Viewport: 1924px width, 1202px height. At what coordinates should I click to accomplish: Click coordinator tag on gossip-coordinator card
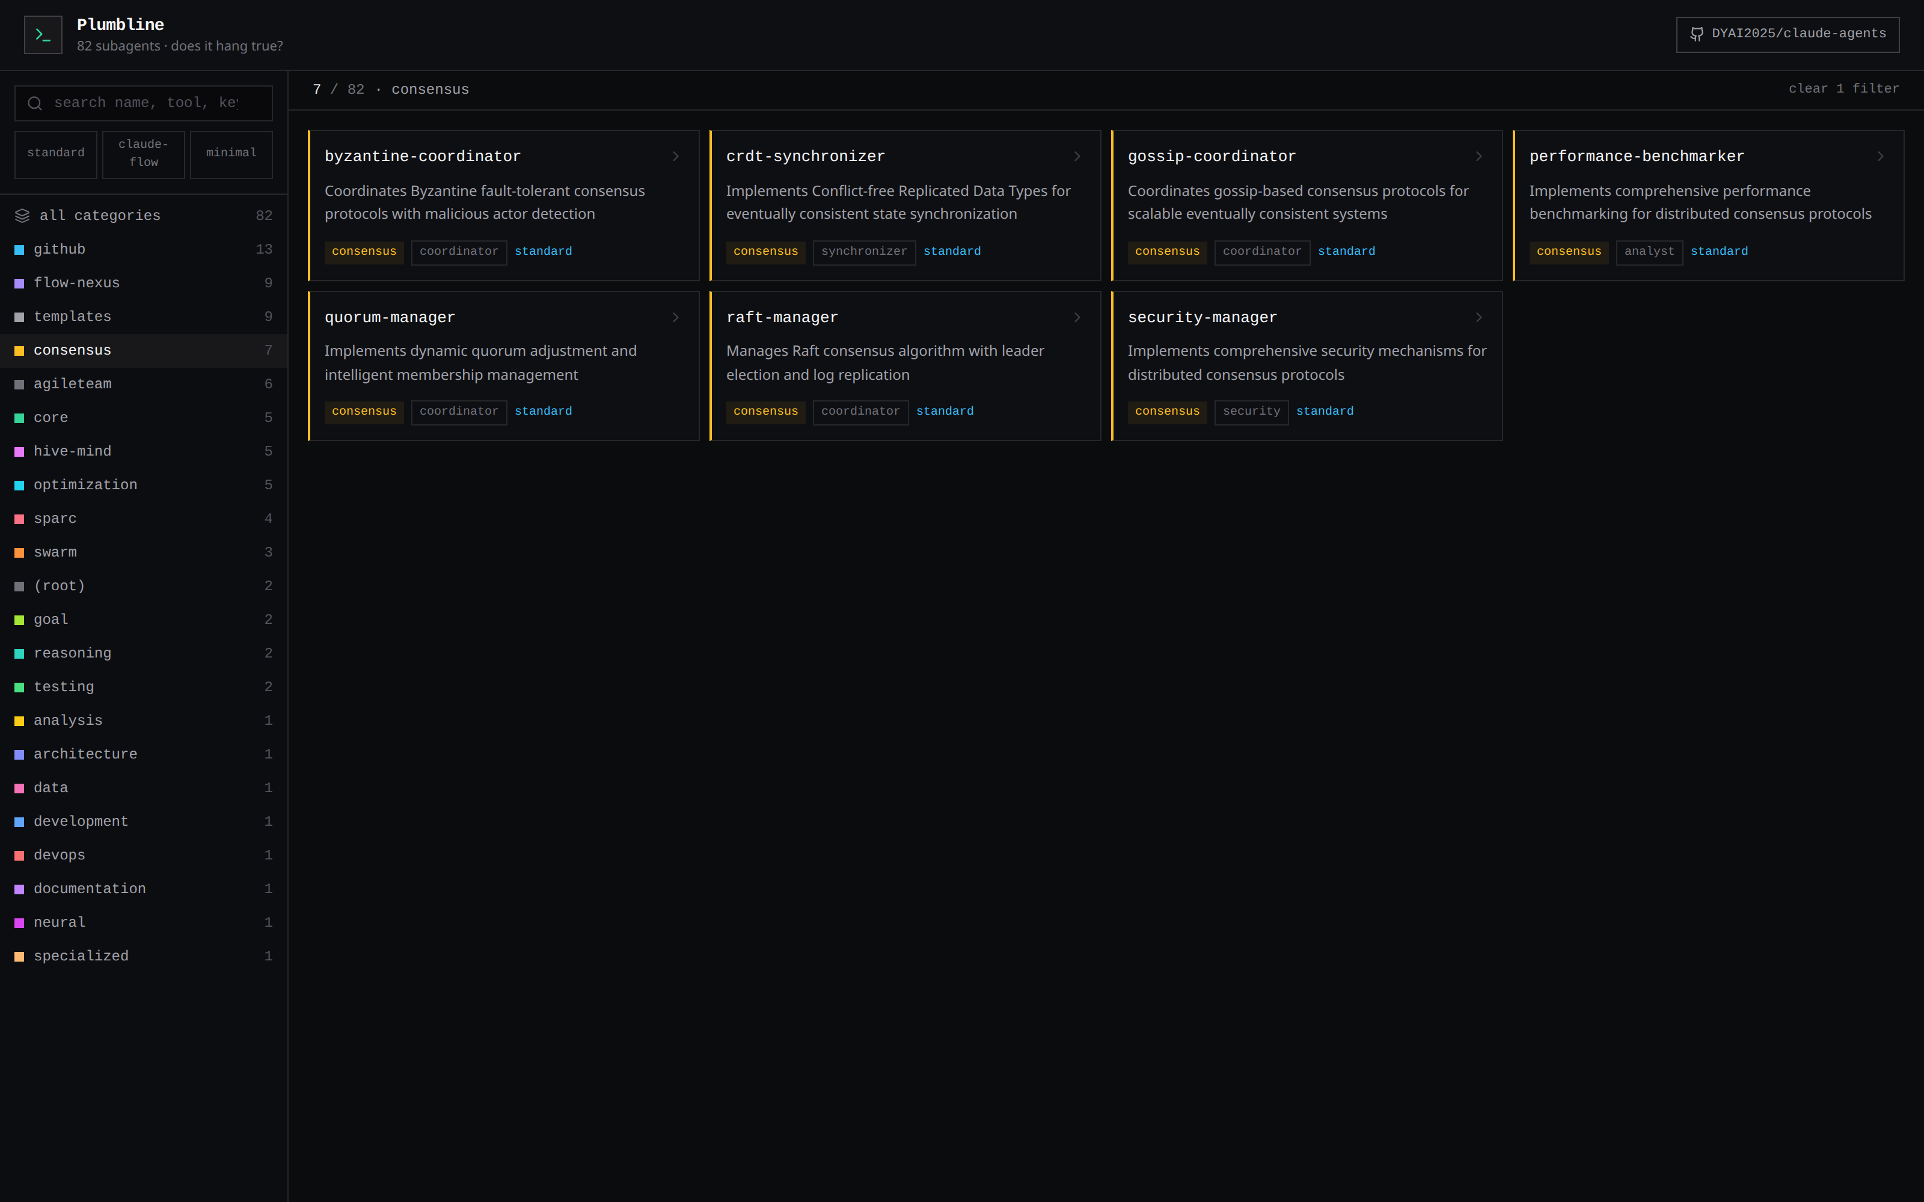coord(1262,252)
